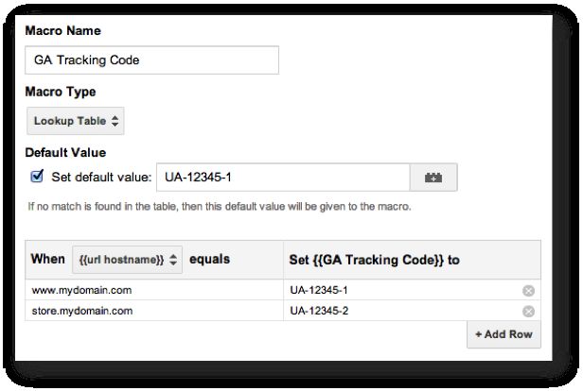
Task: Click the equals label in the table header
Action: point(210,259)
